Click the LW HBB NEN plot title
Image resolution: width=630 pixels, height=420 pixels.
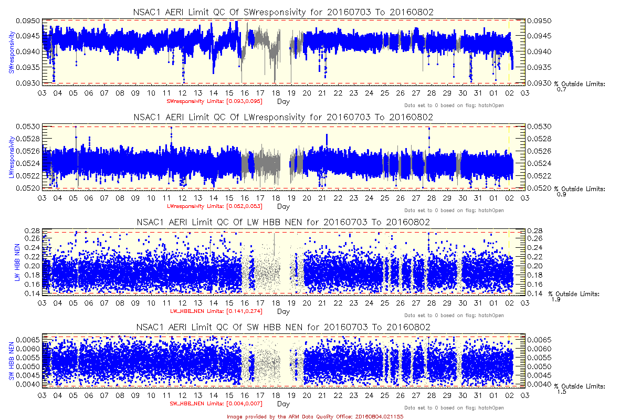(x=283, y=222)
